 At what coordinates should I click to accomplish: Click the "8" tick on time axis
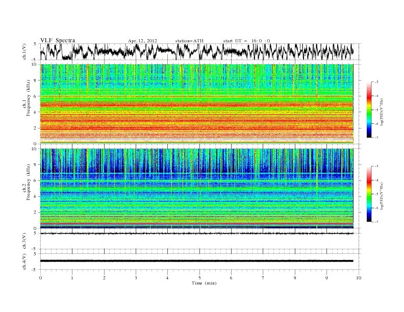pyautogui.click(x=295, y=278)
